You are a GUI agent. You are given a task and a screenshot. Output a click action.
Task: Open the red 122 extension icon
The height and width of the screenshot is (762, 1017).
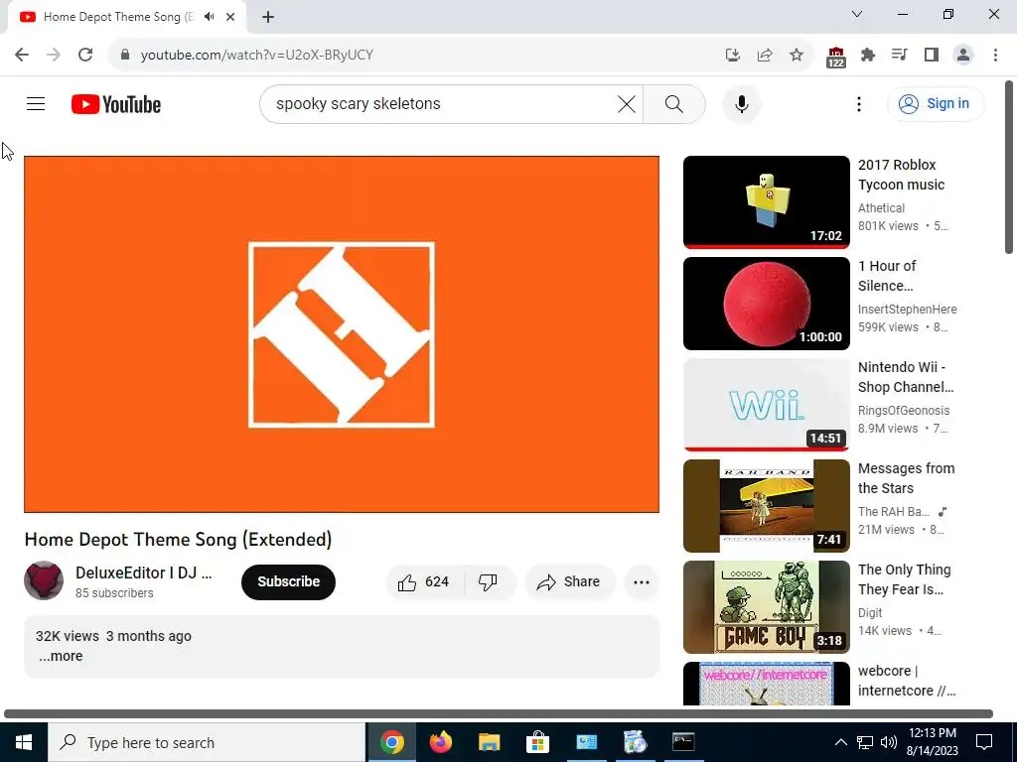pos(836,57)
